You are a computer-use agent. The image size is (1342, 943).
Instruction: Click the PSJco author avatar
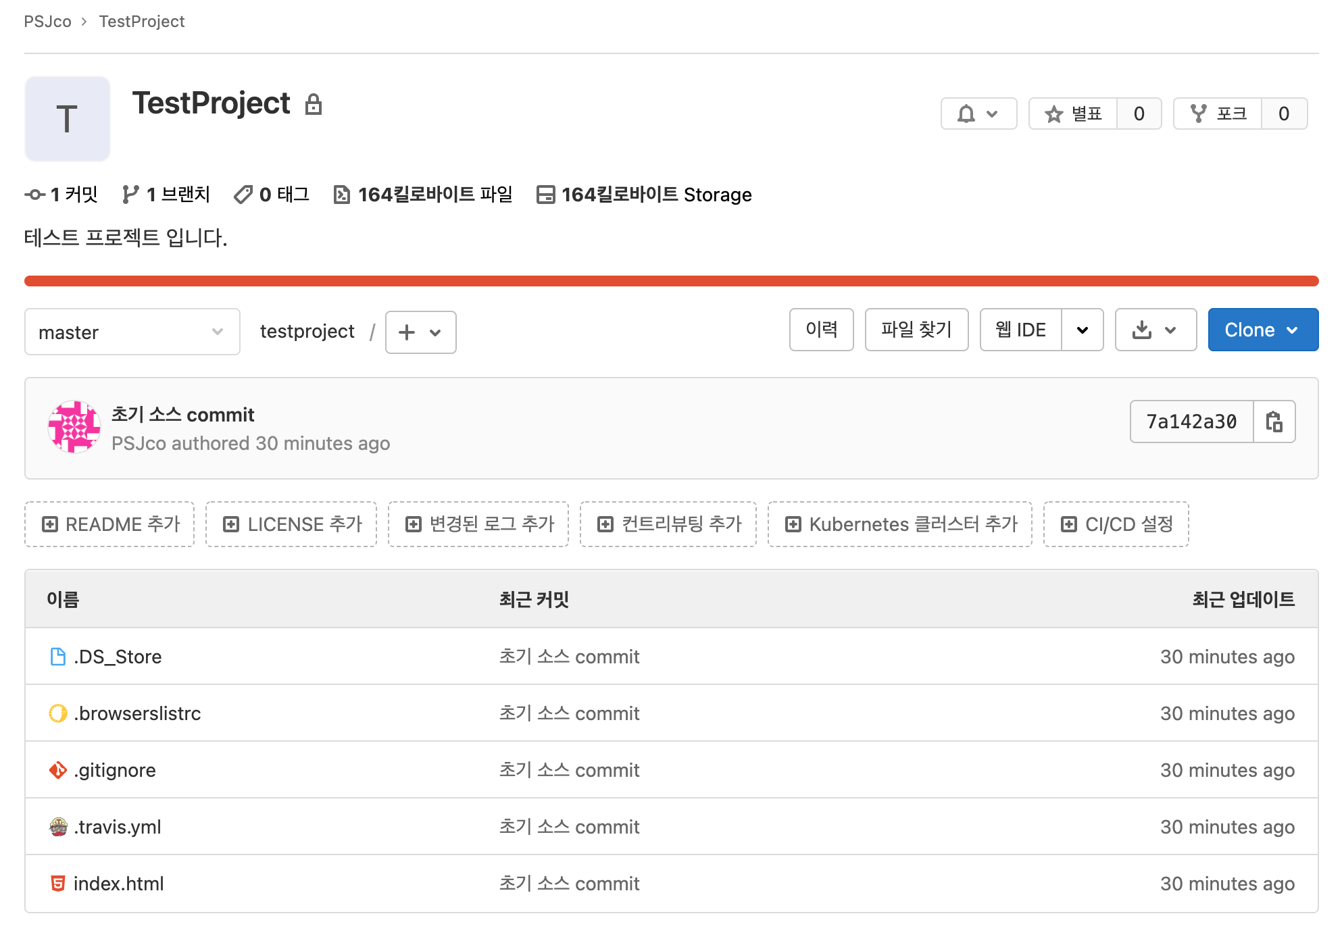[x=74, y=427]
